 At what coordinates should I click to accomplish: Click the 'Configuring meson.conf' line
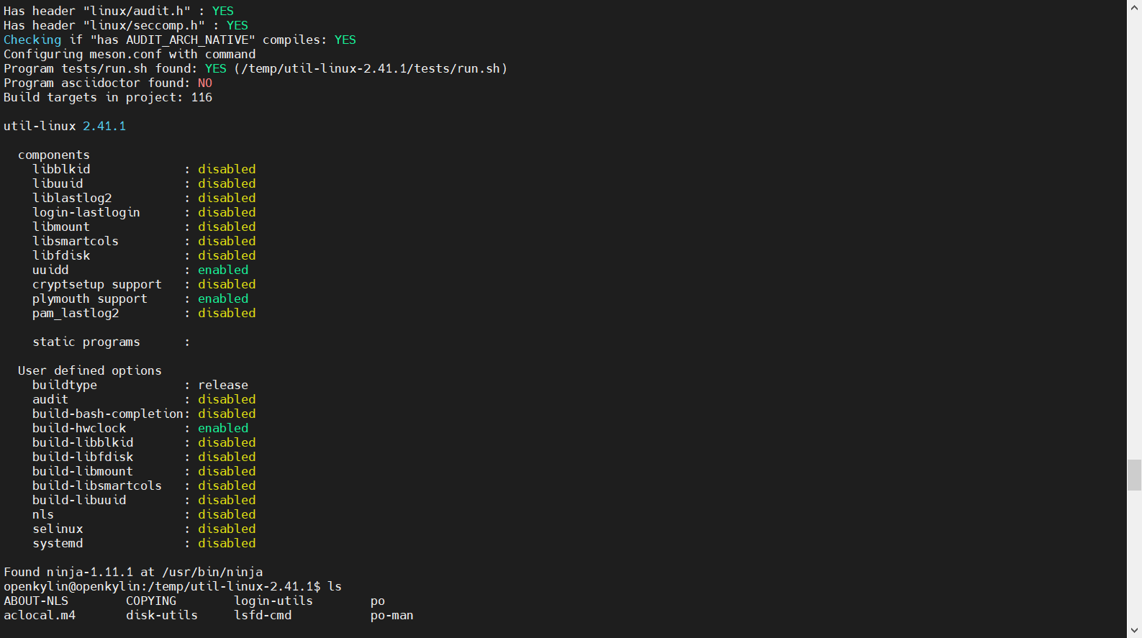click(130, 54)
